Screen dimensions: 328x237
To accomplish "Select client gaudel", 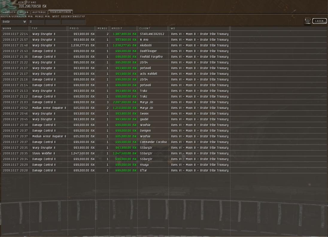I will (x=144, y=119).
